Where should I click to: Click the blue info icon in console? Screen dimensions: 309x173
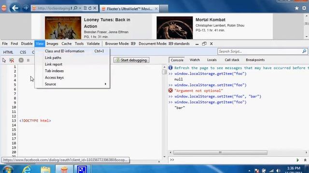tap(170, 68)
